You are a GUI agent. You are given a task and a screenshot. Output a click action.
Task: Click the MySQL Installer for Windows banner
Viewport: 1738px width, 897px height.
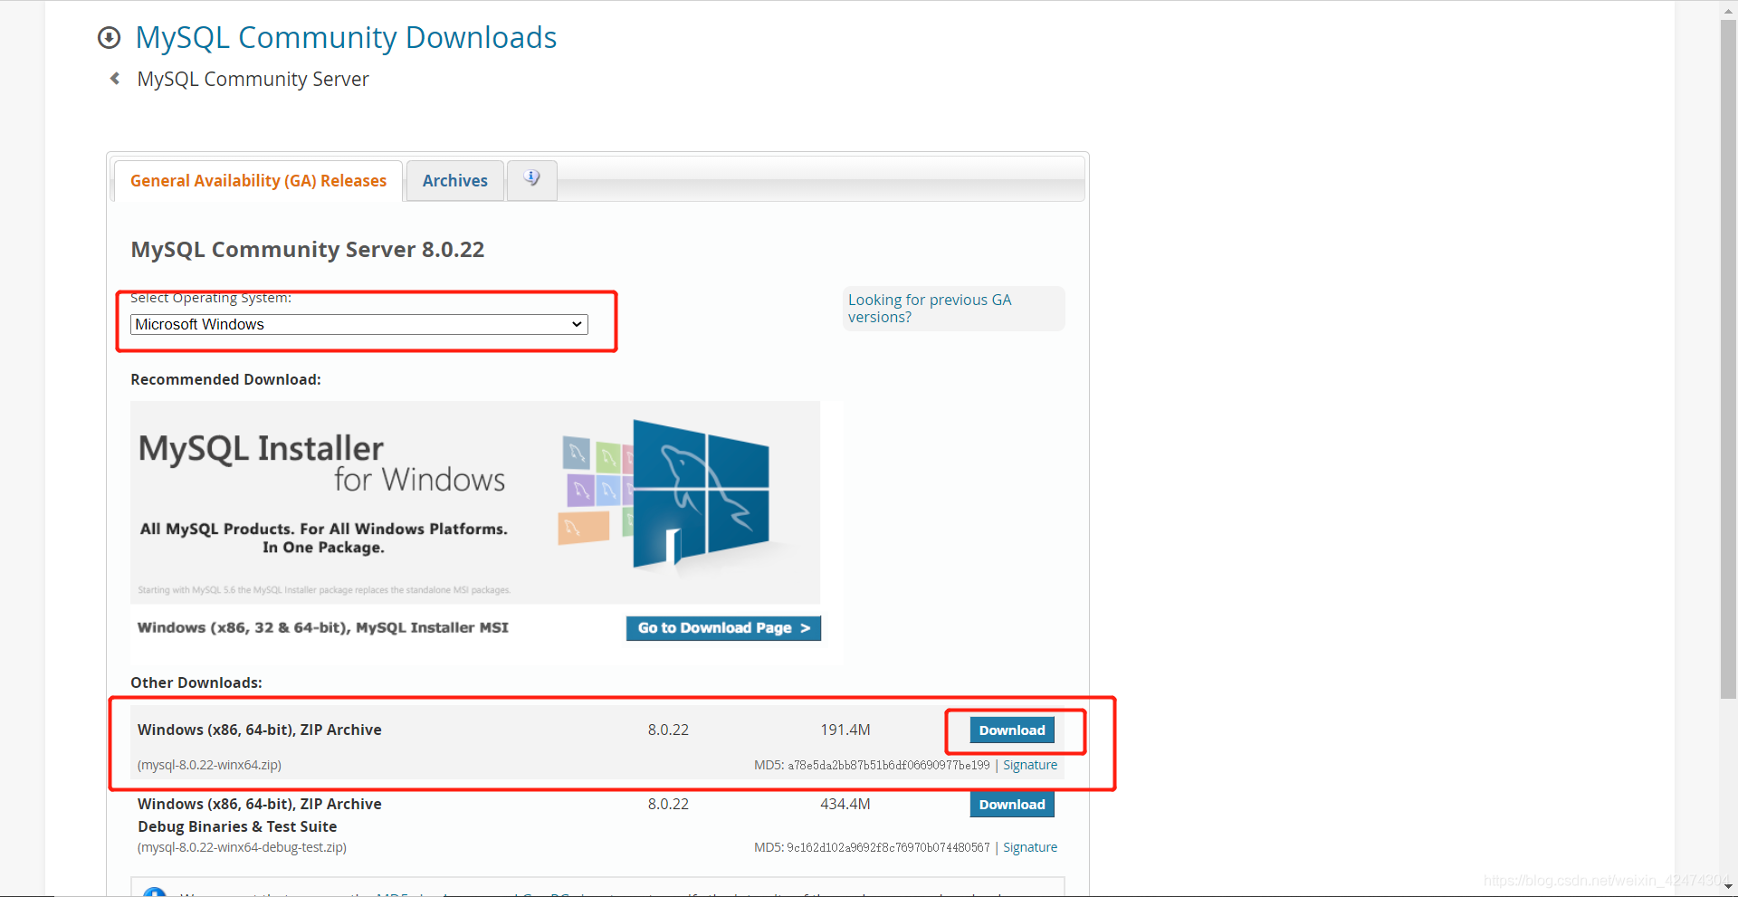pos(475,502)
